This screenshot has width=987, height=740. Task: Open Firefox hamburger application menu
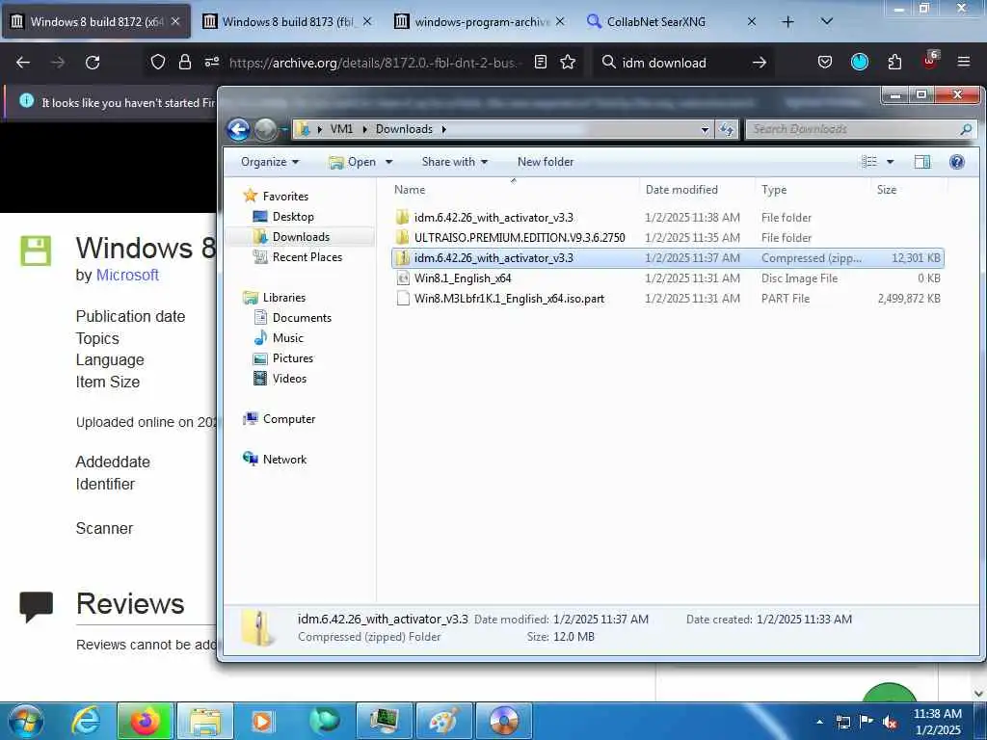[964, 62]
